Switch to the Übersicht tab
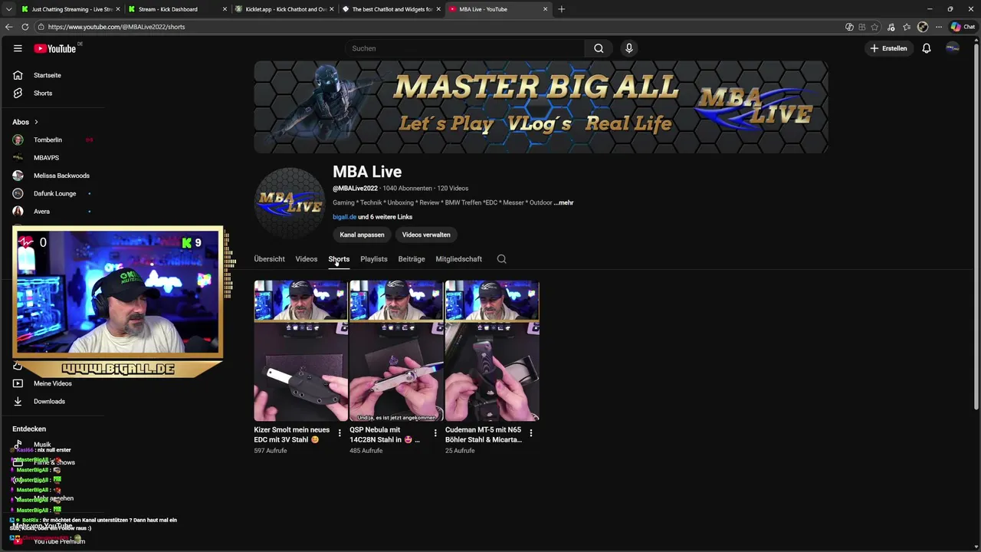 [269, 259]
